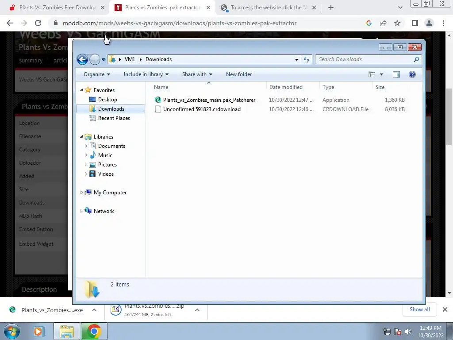Open Include in library menu
This screenshot has width=453, height=340.
tap(146, 74)
